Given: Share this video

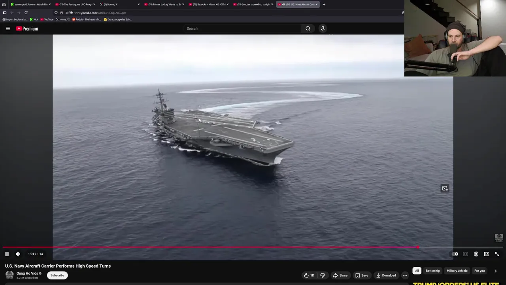Looking at the screenshot, I should (340, 275).
